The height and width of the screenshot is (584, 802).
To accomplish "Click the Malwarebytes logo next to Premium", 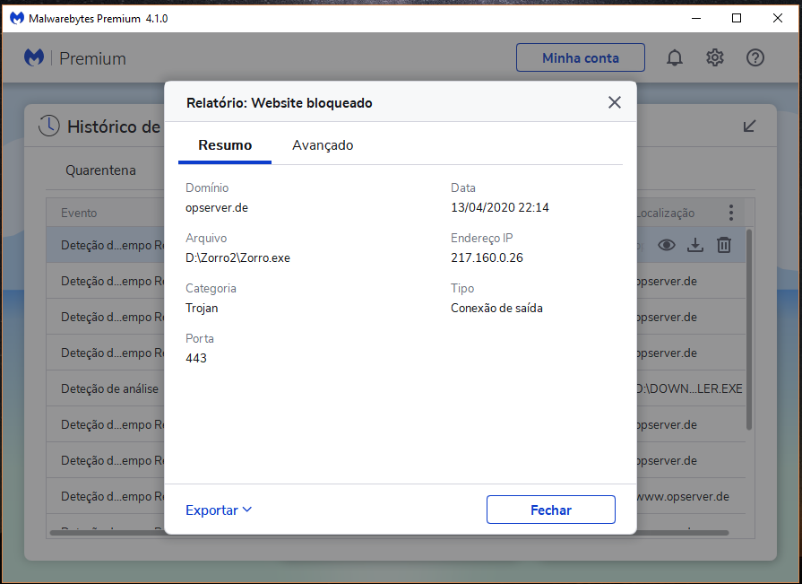I will 34,57.
